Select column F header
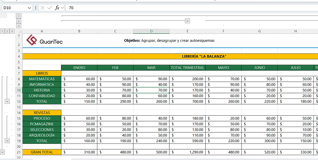The height and width of the screenshot is (160, 318). [224, 31]
